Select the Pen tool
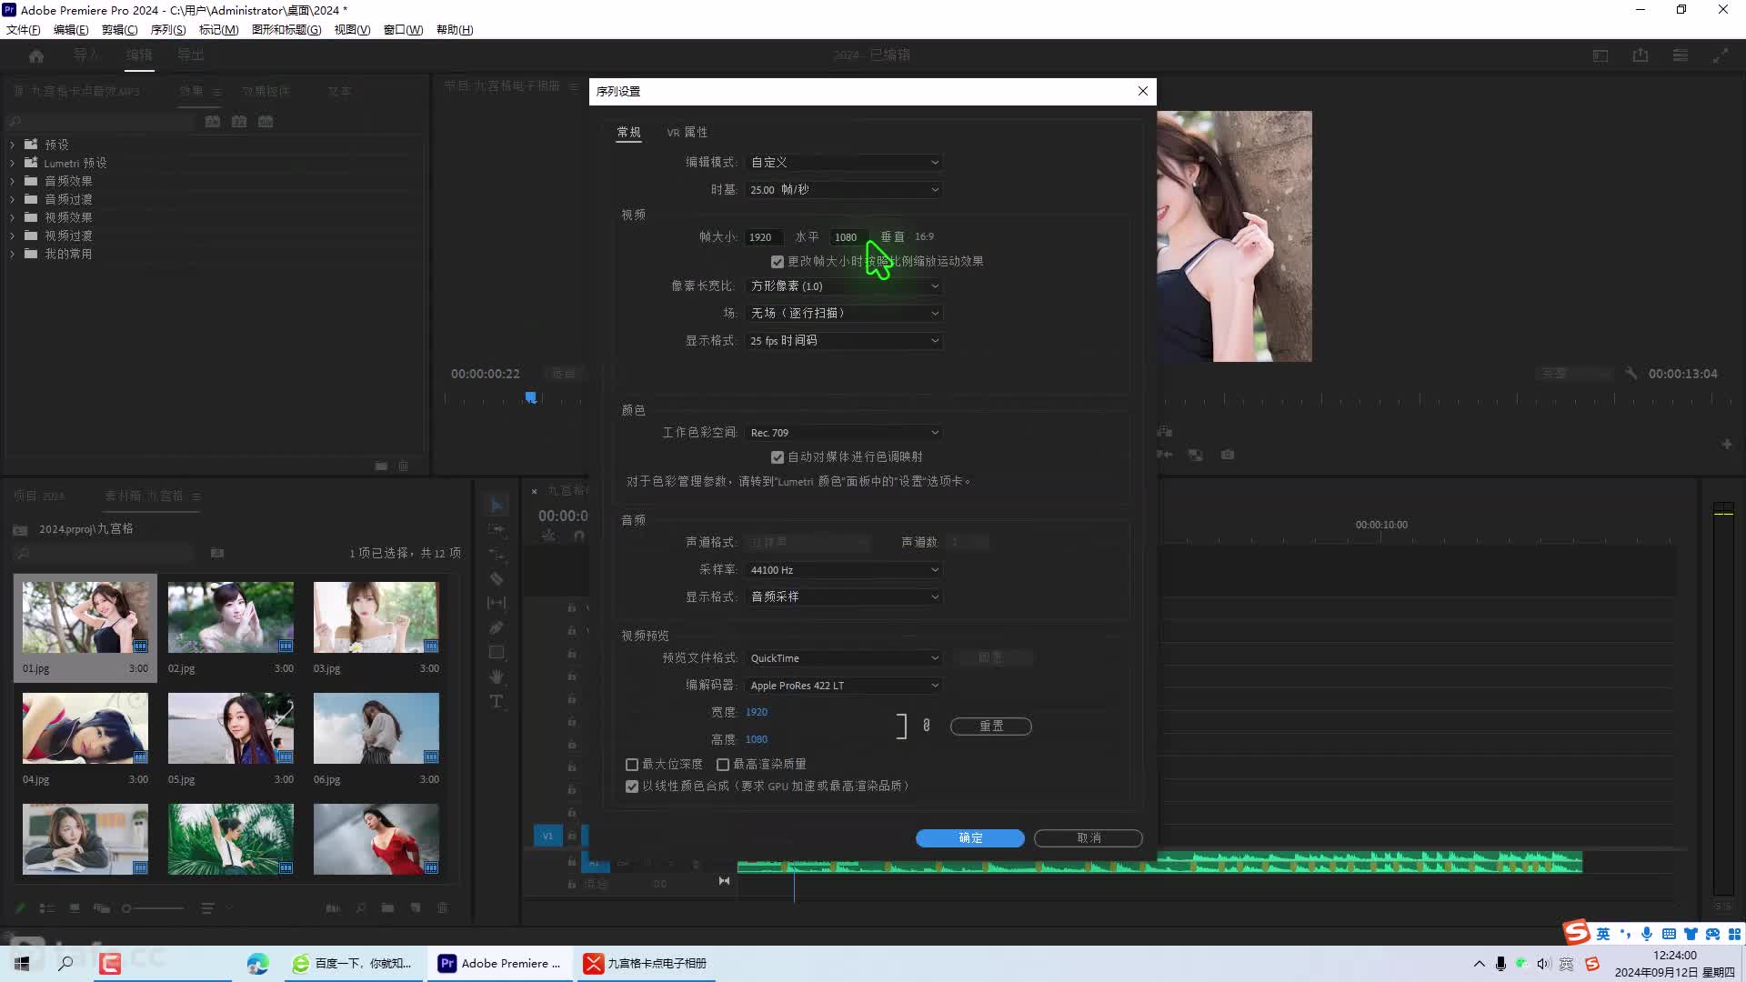Image resolution: width=1746 pixels, height=982 pixels. pyautogui.click(x=497, y=627)
